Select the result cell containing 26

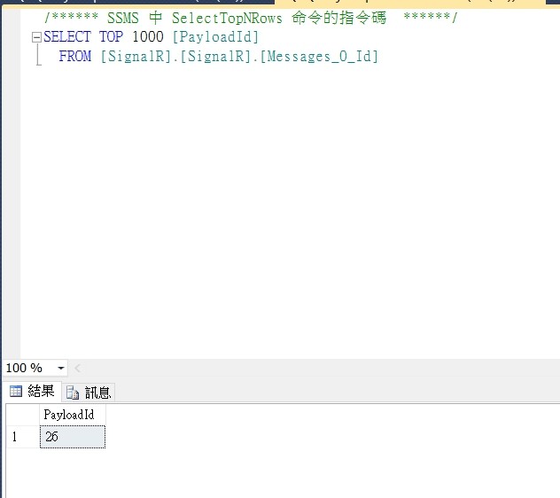pyautogui.click(x=73, y=437)
